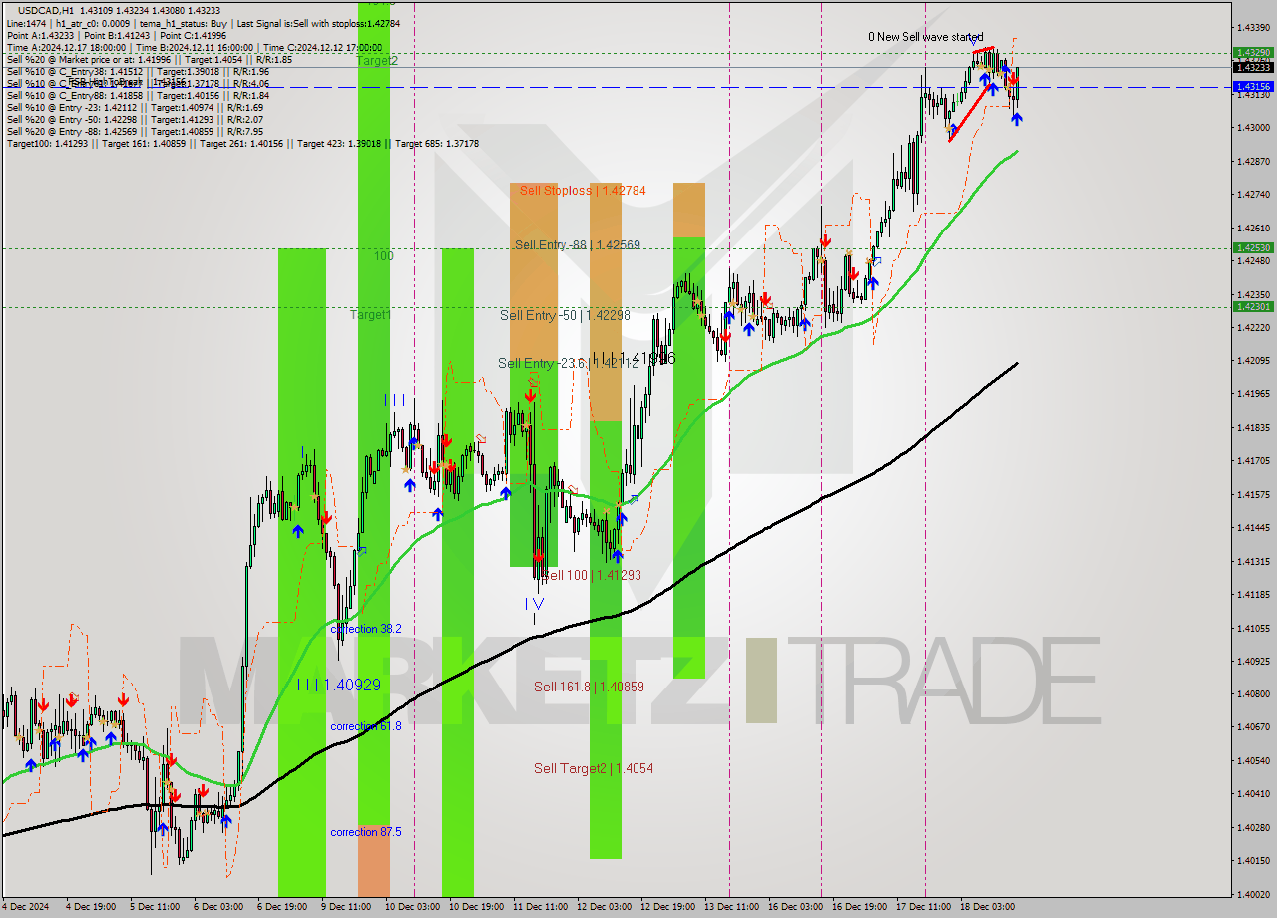Click the 1.42095 price axis value
The width and height of the screenshot is (1277, 918).
pos(1254,360)
